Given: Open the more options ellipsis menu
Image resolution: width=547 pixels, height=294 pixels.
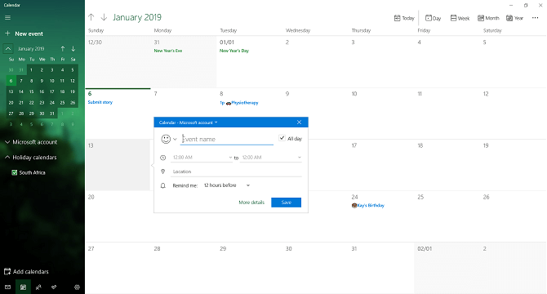Looking at the screenshot, I should [x=535, y=18].
